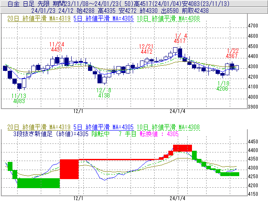Click the 5日 終値平滑 legend in lower chart
268x204 pixels.
104,127
